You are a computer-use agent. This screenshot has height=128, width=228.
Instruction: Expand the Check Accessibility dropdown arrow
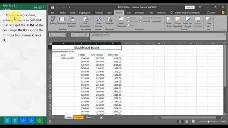pos(92,26)
